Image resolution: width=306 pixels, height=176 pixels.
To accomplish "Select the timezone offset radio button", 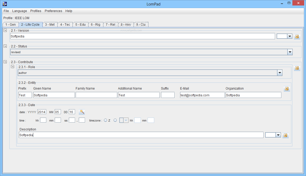I will coord(115,120).
